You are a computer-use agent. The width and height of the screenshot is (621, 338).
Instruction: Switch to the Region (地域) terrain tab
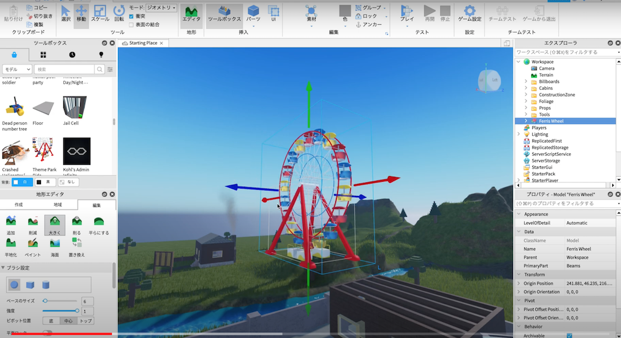[x=57, y=204]
